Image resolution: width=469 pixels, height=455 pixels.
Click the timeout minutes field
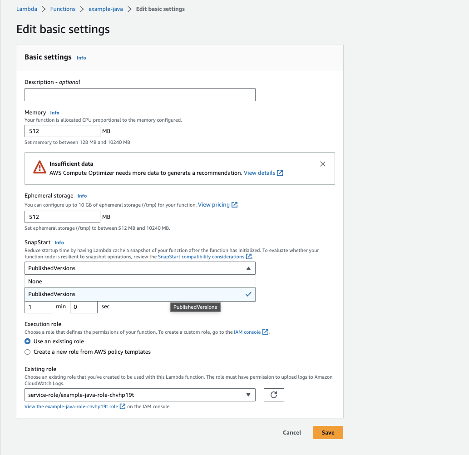(x=38, y=307)
